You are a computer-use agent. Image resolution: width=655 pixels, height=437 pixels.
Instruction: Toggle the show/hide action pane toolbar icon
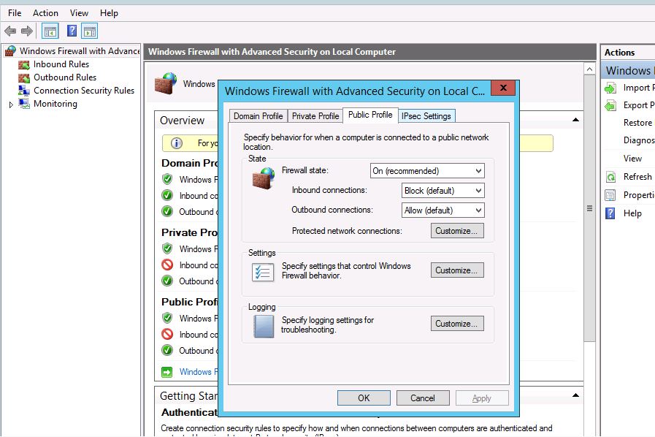pyautogui.click(x=90, y=31)
